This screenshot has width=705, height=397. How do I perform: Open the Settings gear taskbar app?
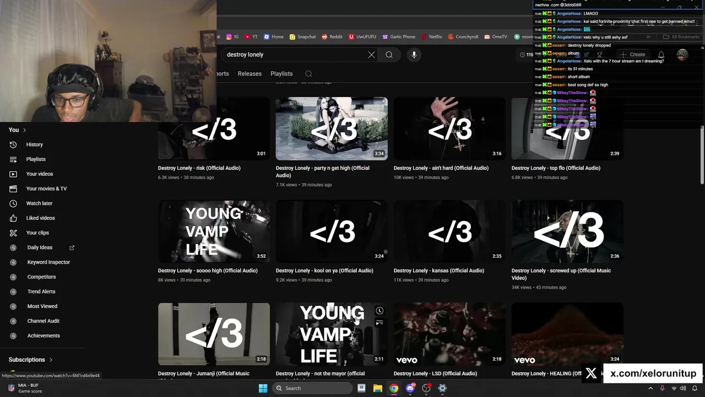pyautogui.click(x=442, y=388)
